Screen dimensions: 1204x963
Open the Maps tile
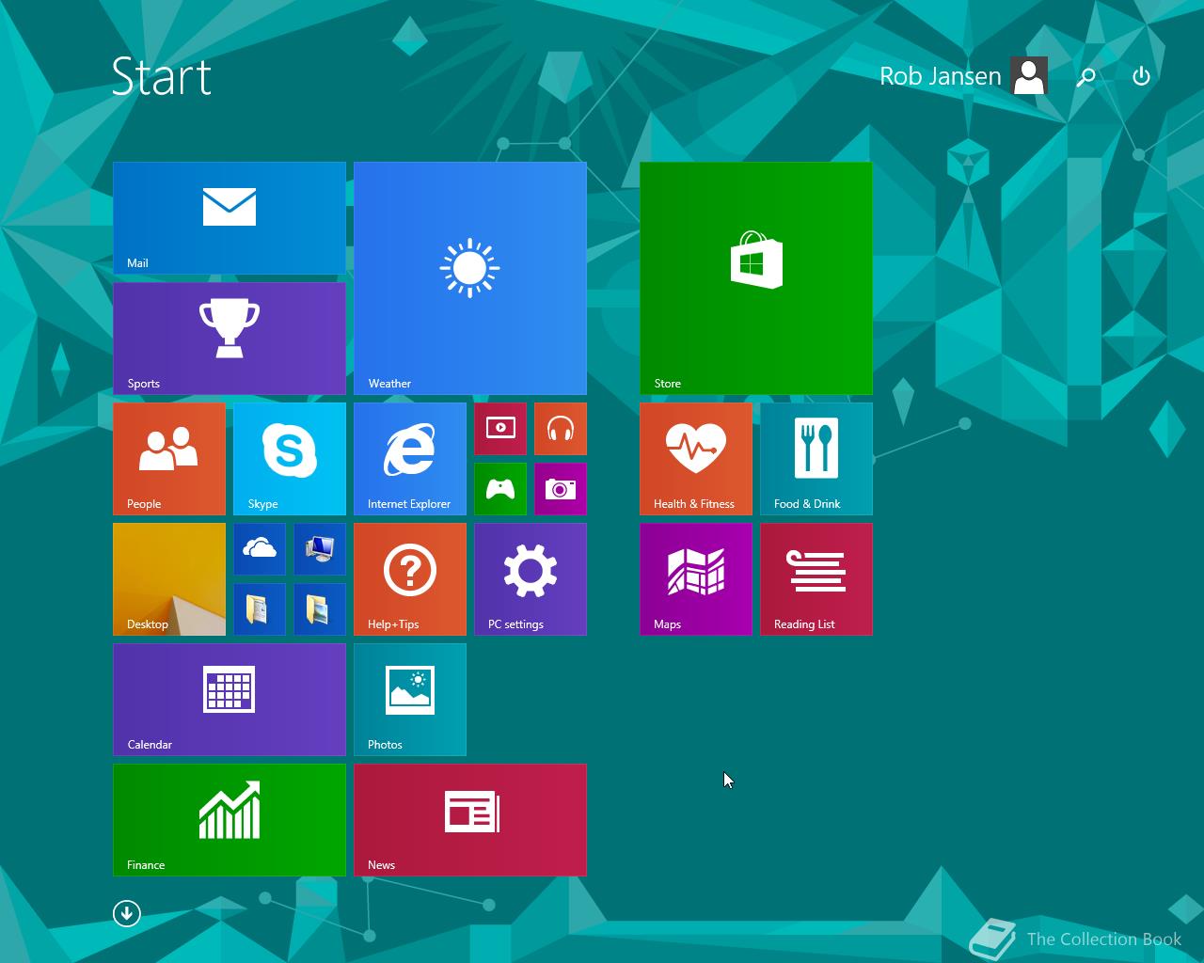(x=696, y=579)
